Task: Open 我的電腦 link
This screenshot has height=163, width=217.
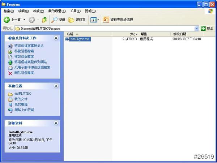Action: 21,104
